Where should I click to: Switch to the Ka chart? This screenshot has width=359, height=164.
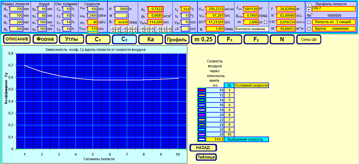point(151,40)
